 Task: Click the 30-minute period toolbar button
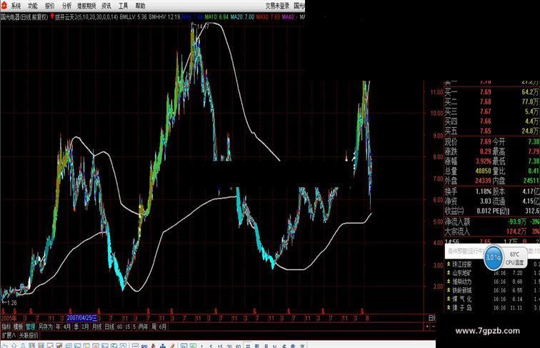point(229,346)
